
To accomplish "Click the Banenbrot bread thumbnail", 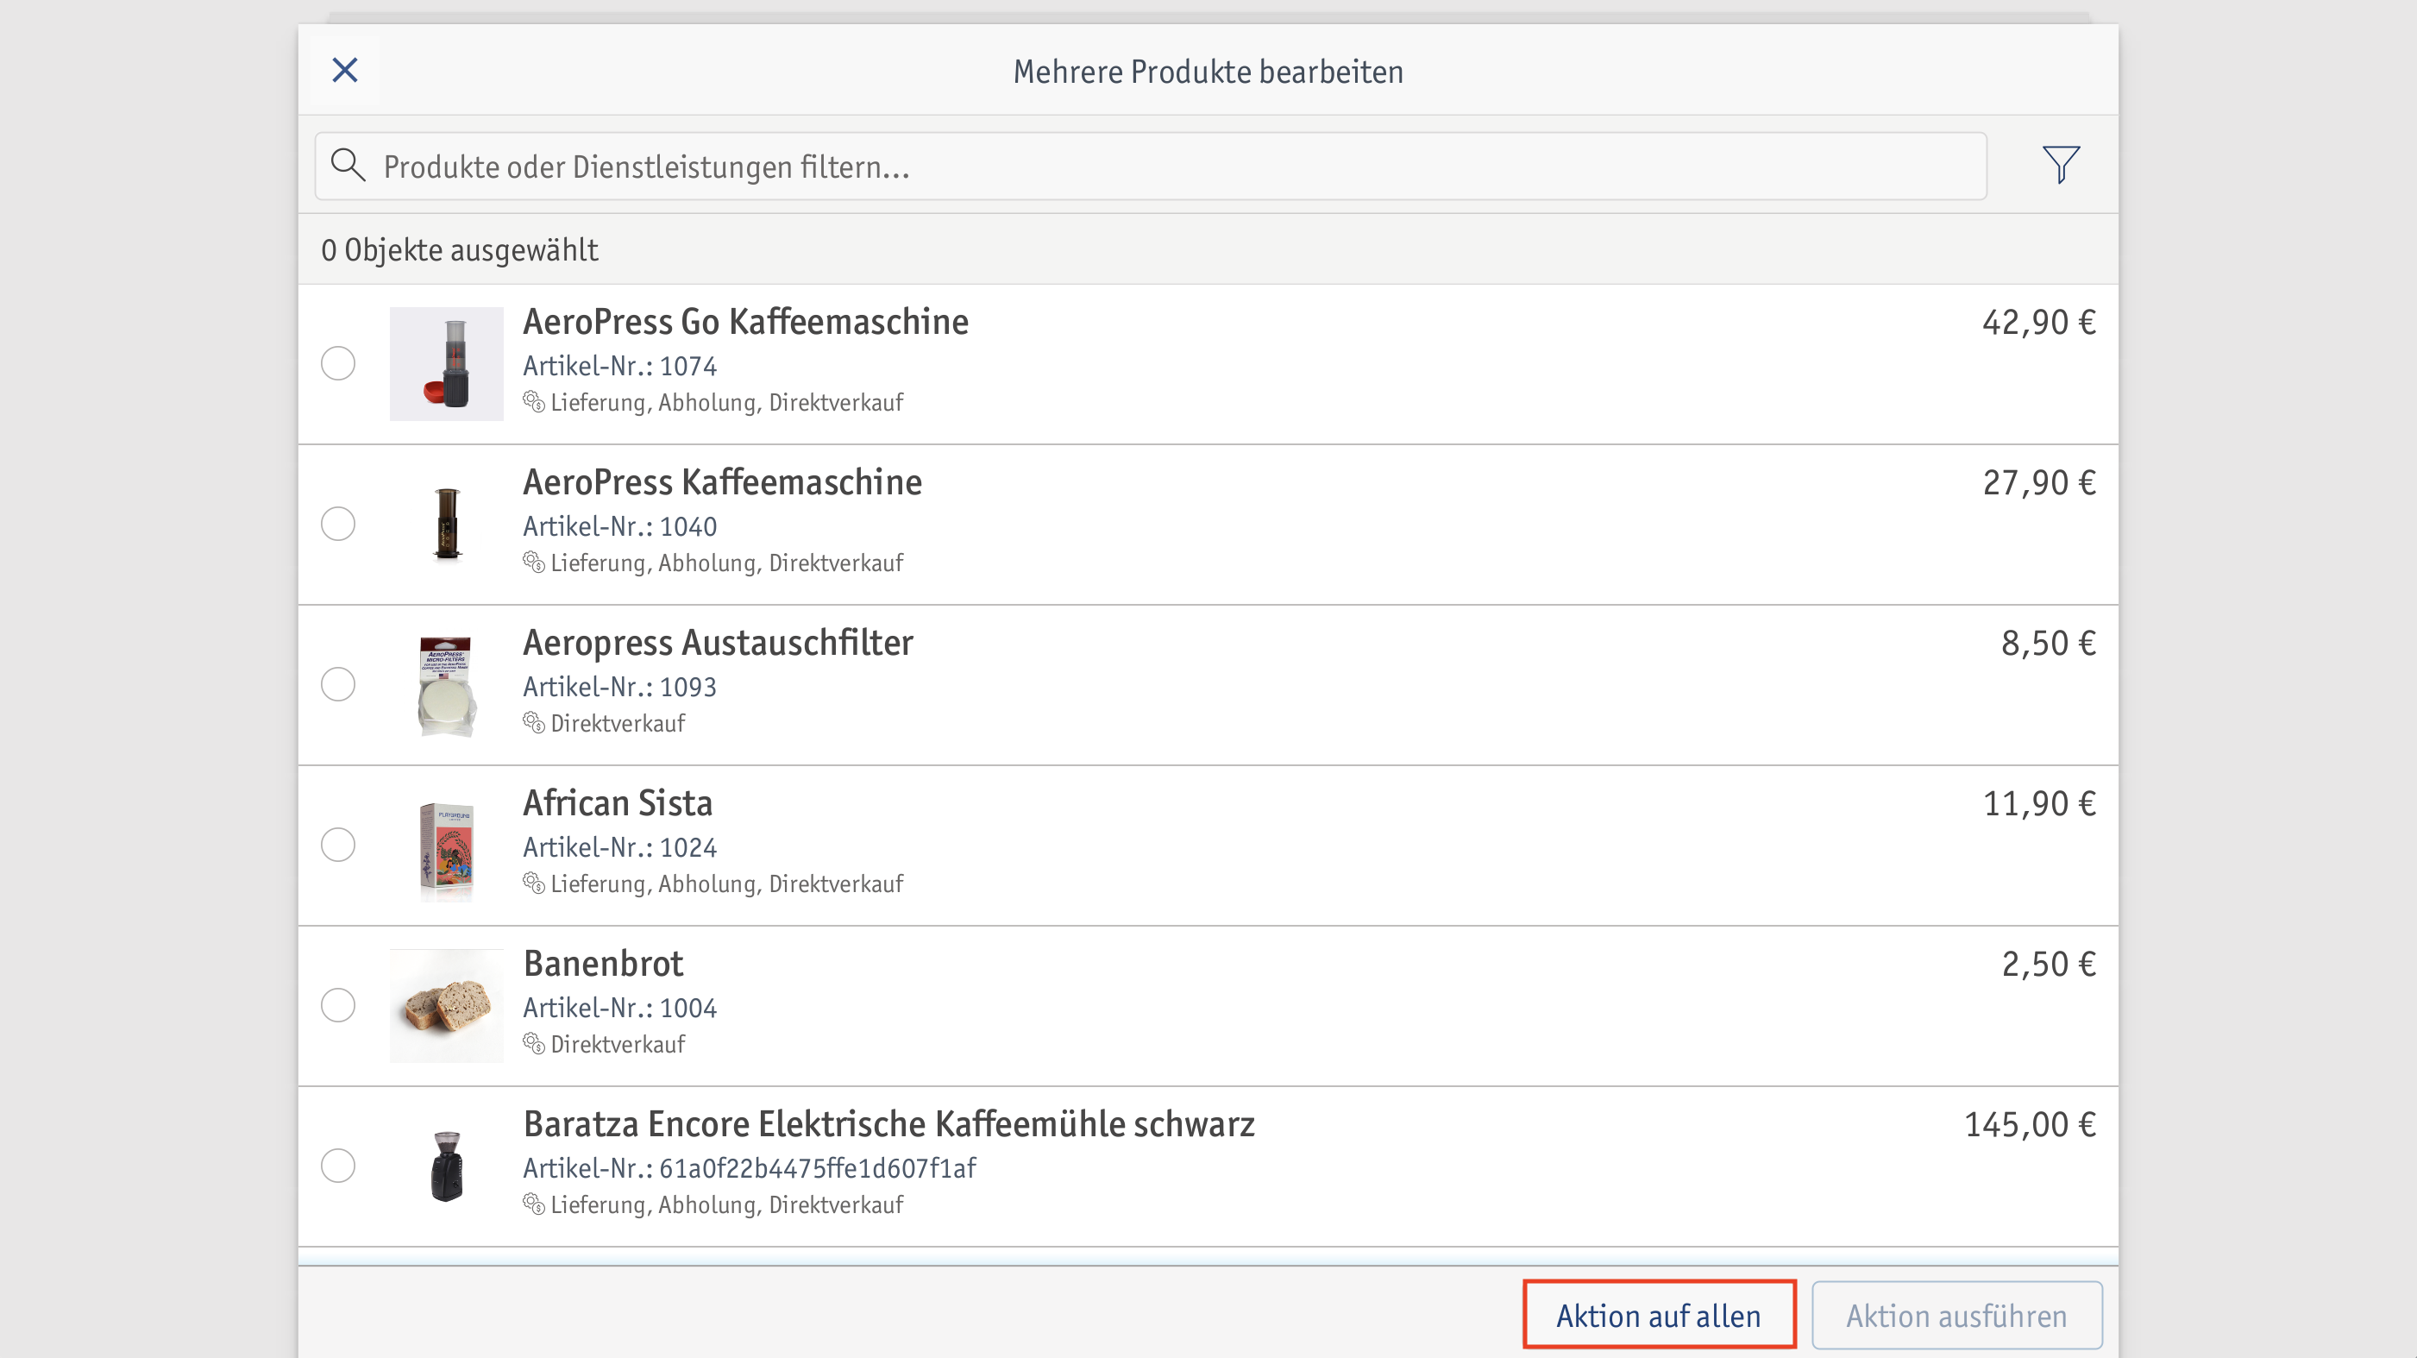I will point(447,1005).
